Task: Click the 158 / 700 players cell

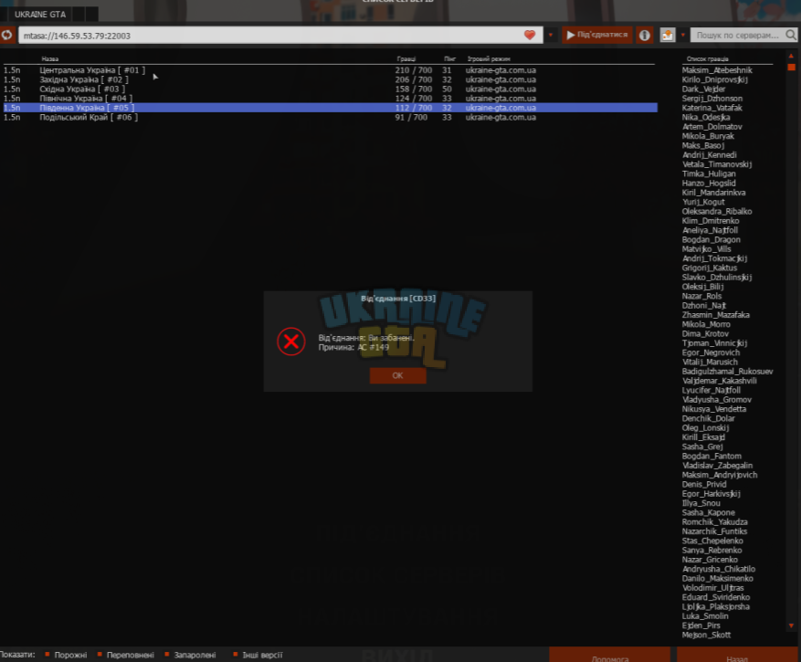Action: (413, 89)
